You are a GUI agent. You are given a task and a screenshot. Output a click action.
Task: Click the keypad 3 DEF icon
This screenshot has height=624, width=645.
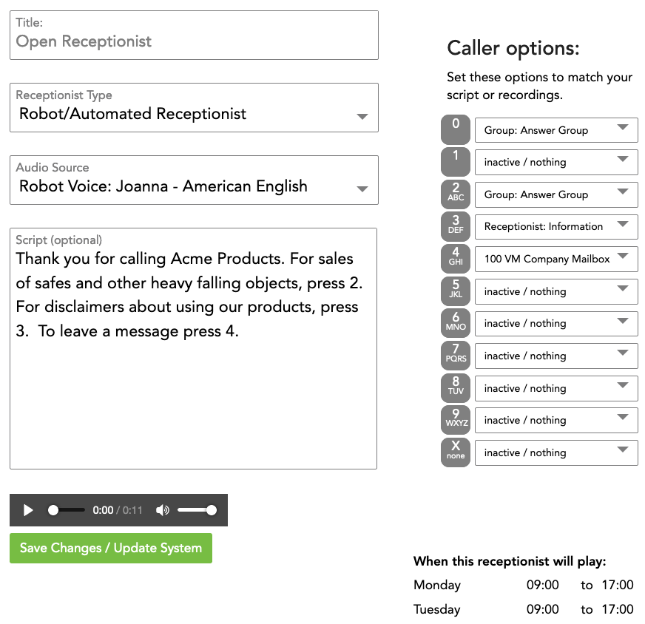456,226
